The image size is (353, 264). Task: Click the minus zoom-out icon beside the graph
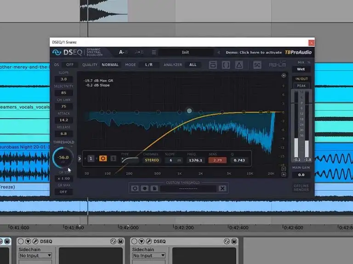284,169
